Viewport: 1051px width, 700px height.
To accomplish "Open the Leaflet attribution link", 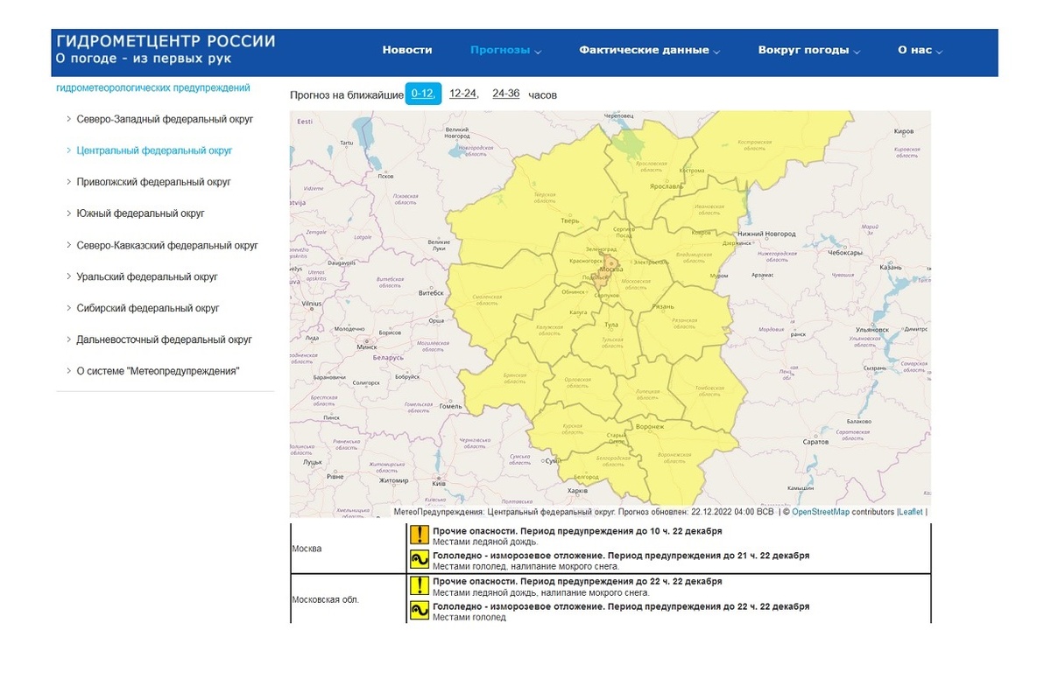I will [x=910, y=512].
